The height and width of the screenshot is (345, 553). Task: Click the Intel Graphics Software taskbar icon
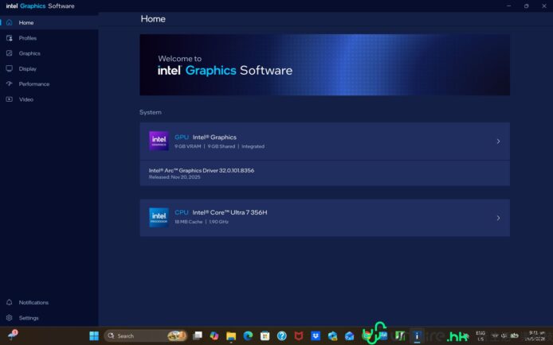click(417, 336)
